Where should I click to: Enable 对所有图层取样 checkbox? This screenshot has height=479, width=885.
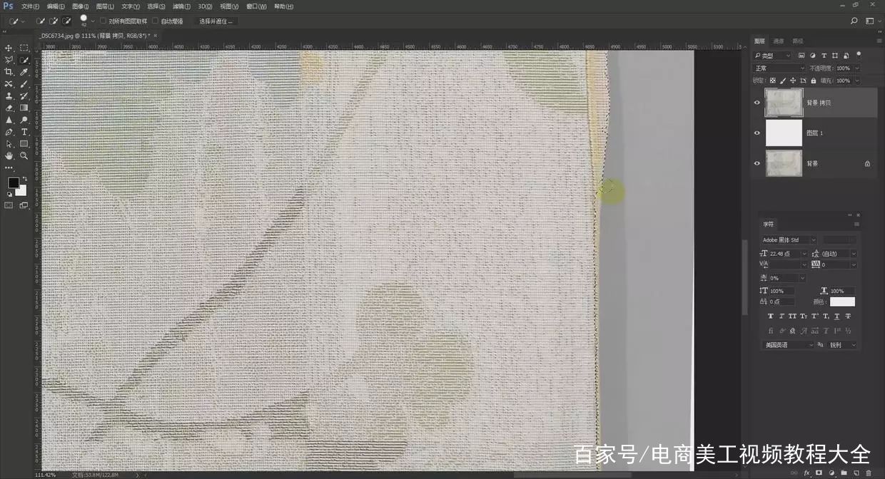(103, 21)
